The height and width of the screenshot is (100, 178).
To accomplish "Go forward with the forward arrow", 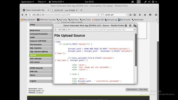I will (26, 15).
